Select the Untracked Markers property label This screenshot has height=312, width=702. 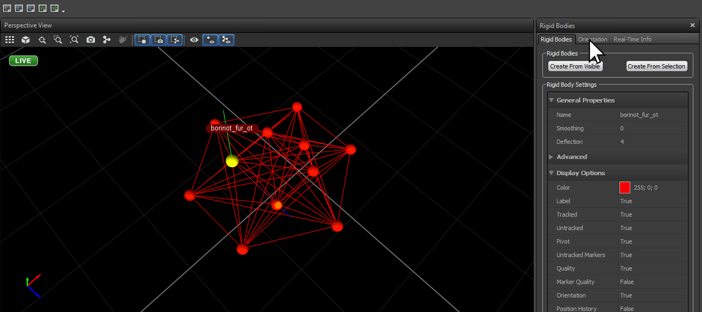[581, 255]
